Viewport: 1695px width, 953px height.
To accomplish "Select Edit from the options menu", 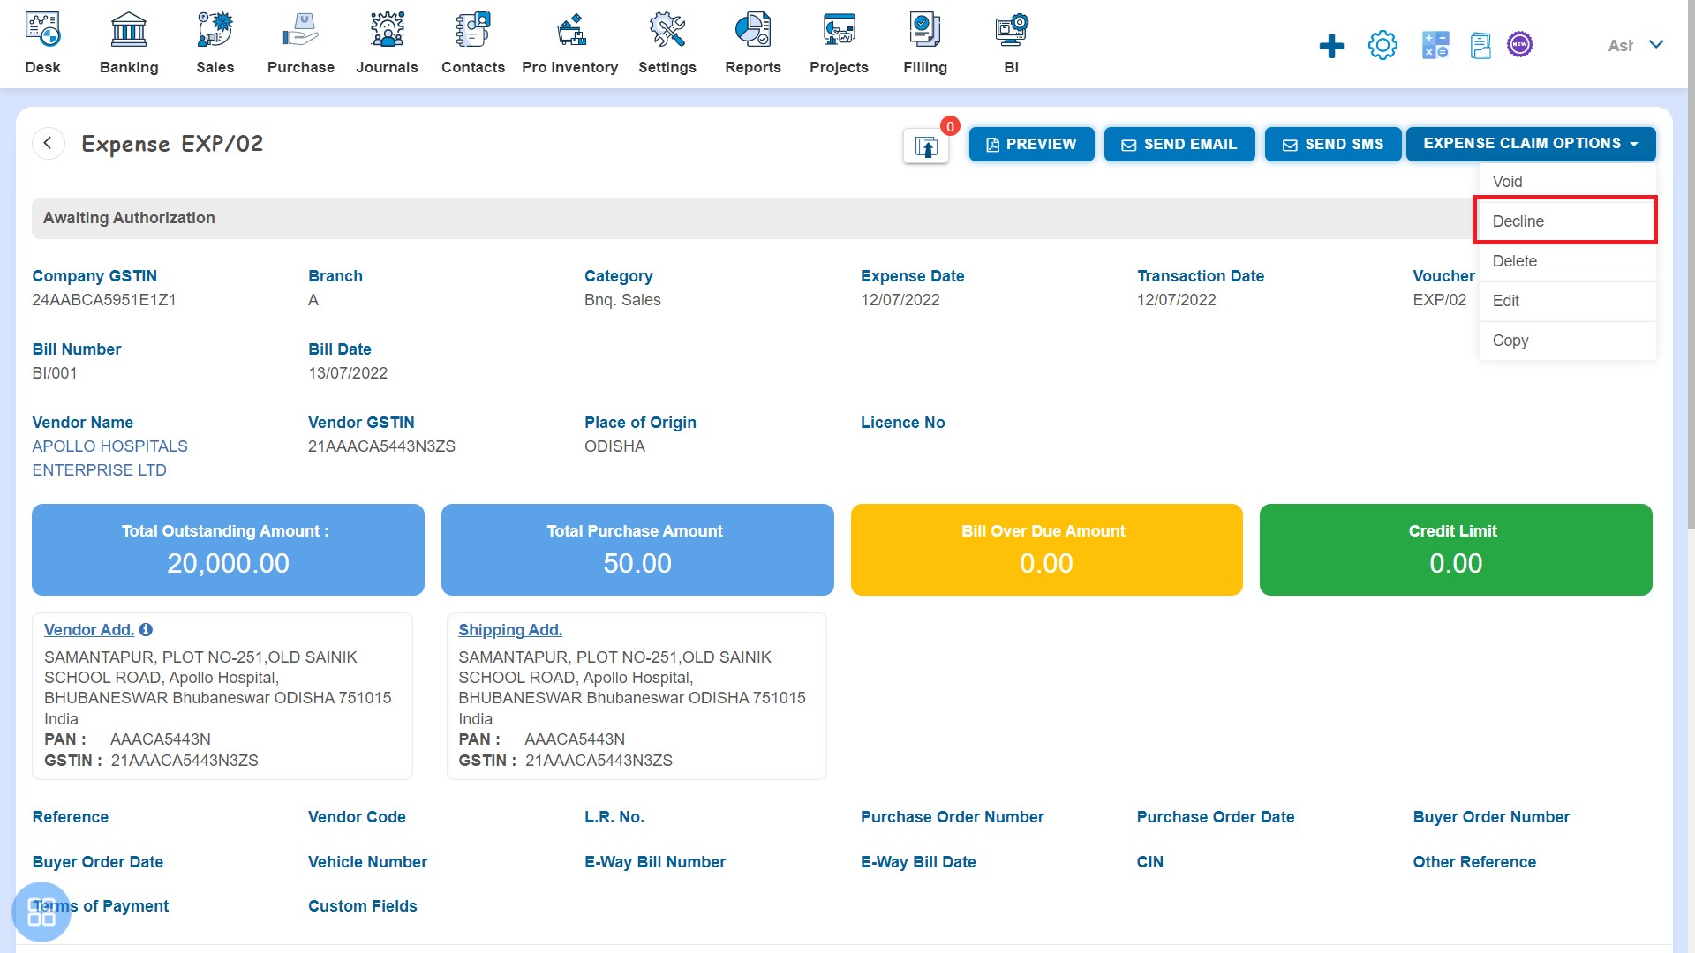I will click(1567, 301).
